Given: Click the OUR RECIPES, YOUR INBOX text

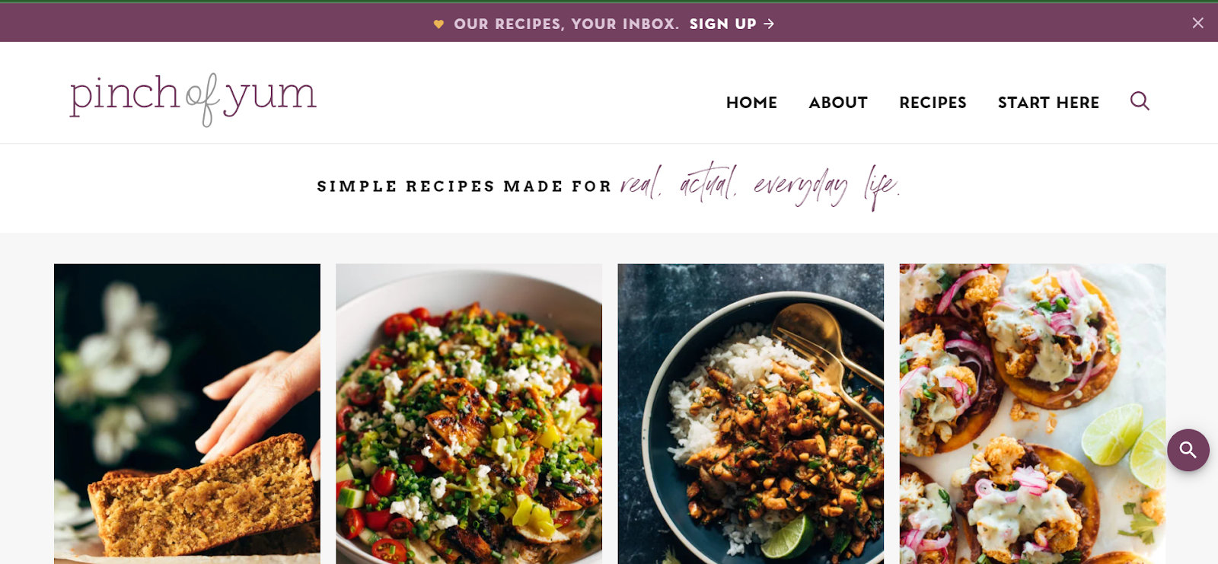Looking at the screenshot, I should tap(566, 24).
